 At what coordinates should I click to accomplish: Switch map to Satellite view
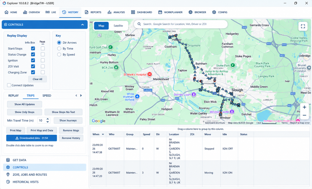point(118,26)
